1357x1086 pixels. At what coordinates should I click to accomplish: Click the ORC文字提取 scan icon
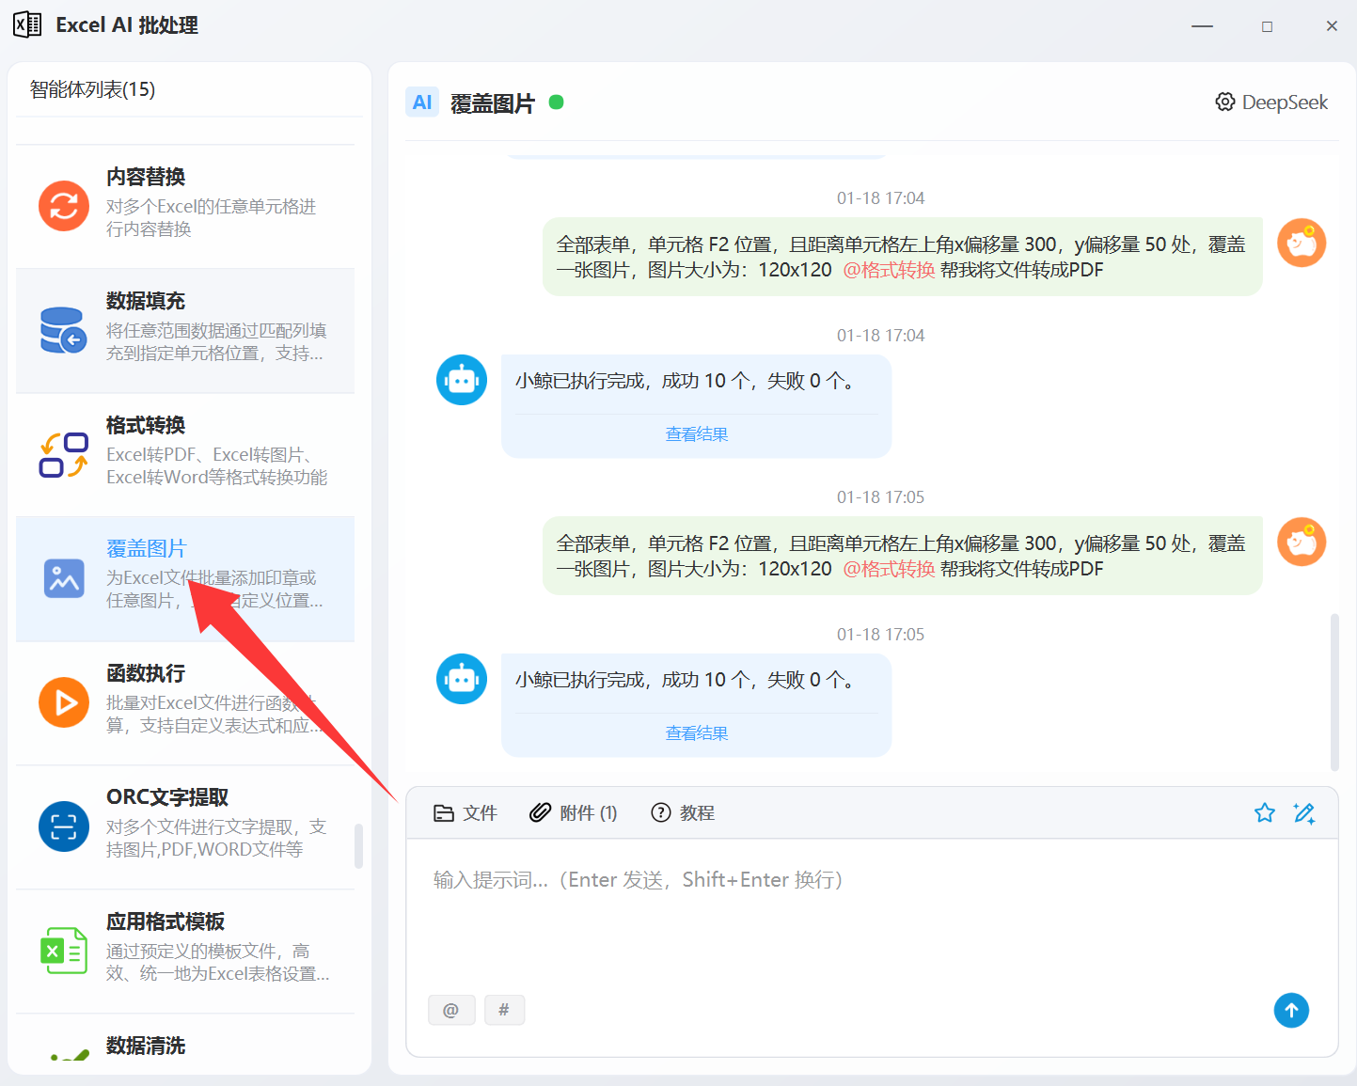64,826
